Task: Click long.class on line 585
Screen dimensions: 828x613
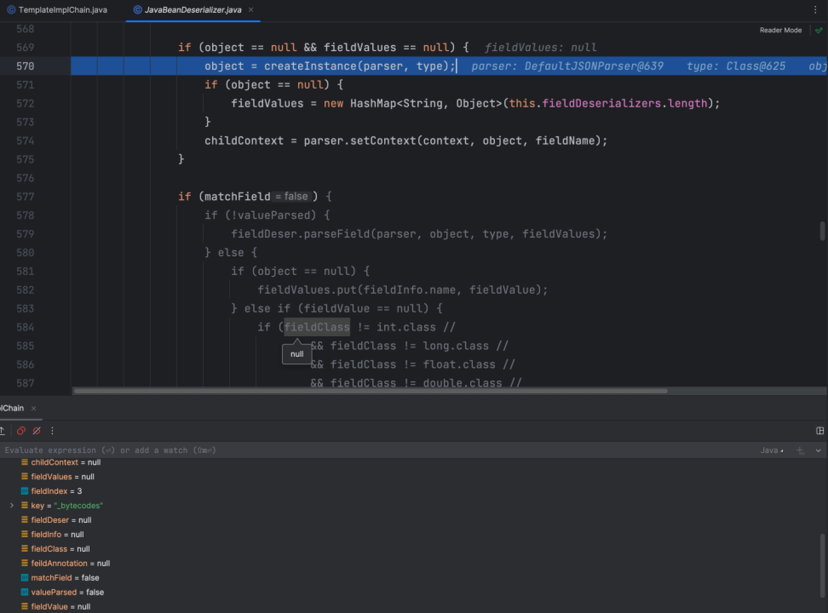Action: [455, 346]
